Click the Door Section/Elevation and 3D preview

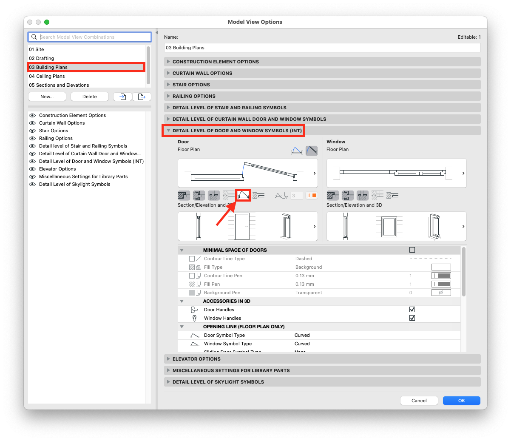click(248, 226)
